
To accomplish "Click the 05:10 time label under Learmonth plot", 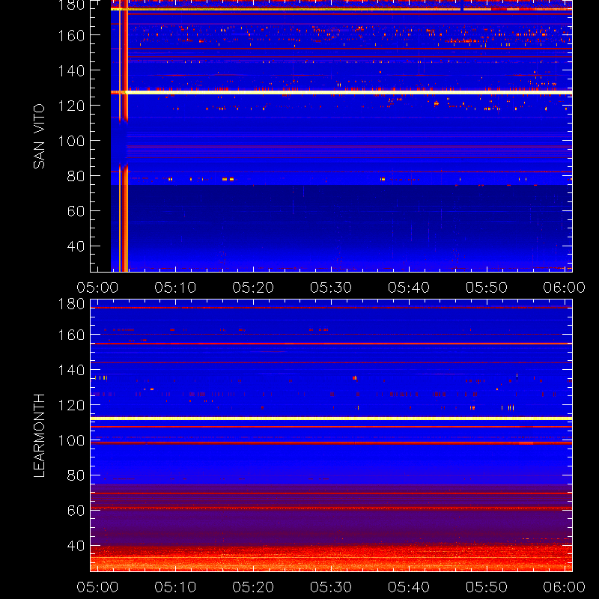I will click(x=175, y=587).
